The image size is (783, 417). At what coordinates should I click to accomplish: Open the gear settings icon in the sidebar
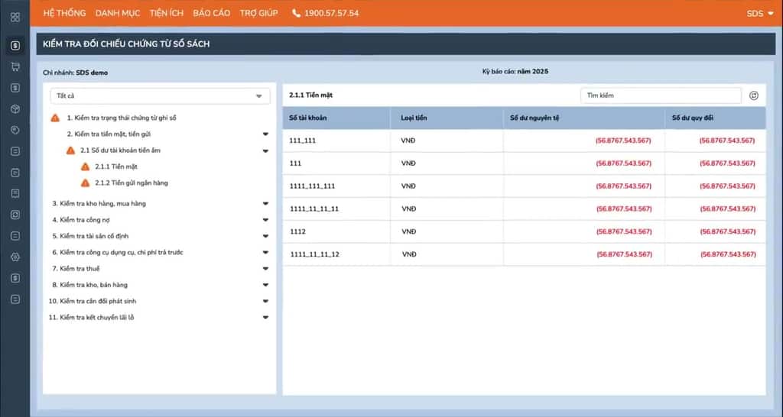tap(15, 257)
